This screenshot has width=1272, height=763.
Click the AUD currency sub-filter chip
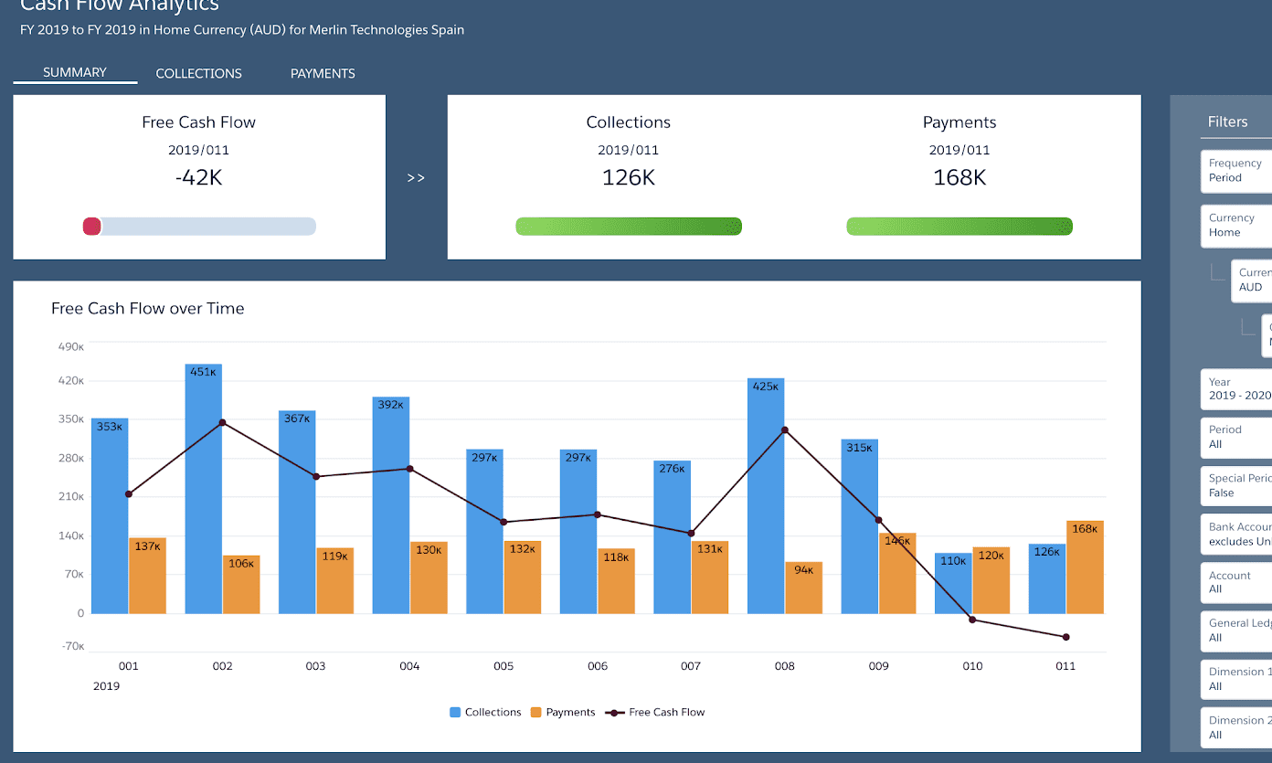1252,280
